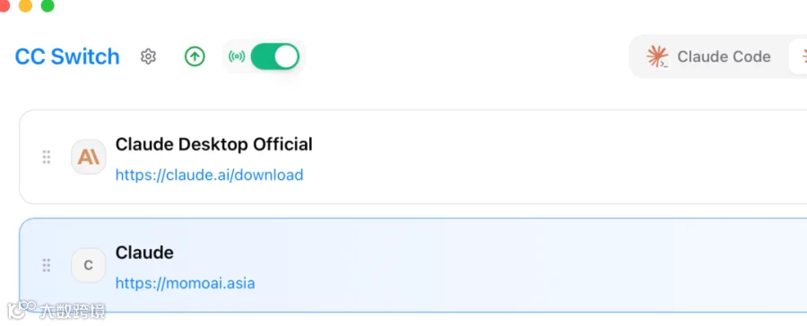Click the proxy broadcast signal icon
The height and width of the screenshot is (326, 807).
237,56
